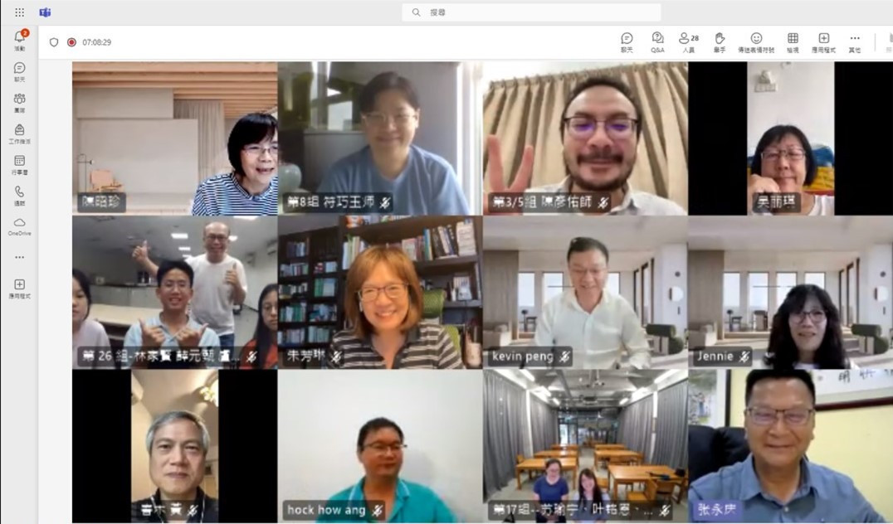The width and height of the screenshot is (893, 524).
Task: Open the meeting chat panel
Action: [627, 42]
